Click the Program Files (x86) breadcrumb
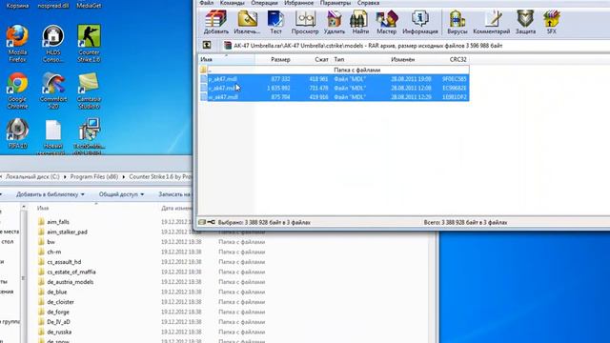 point(94,176)
